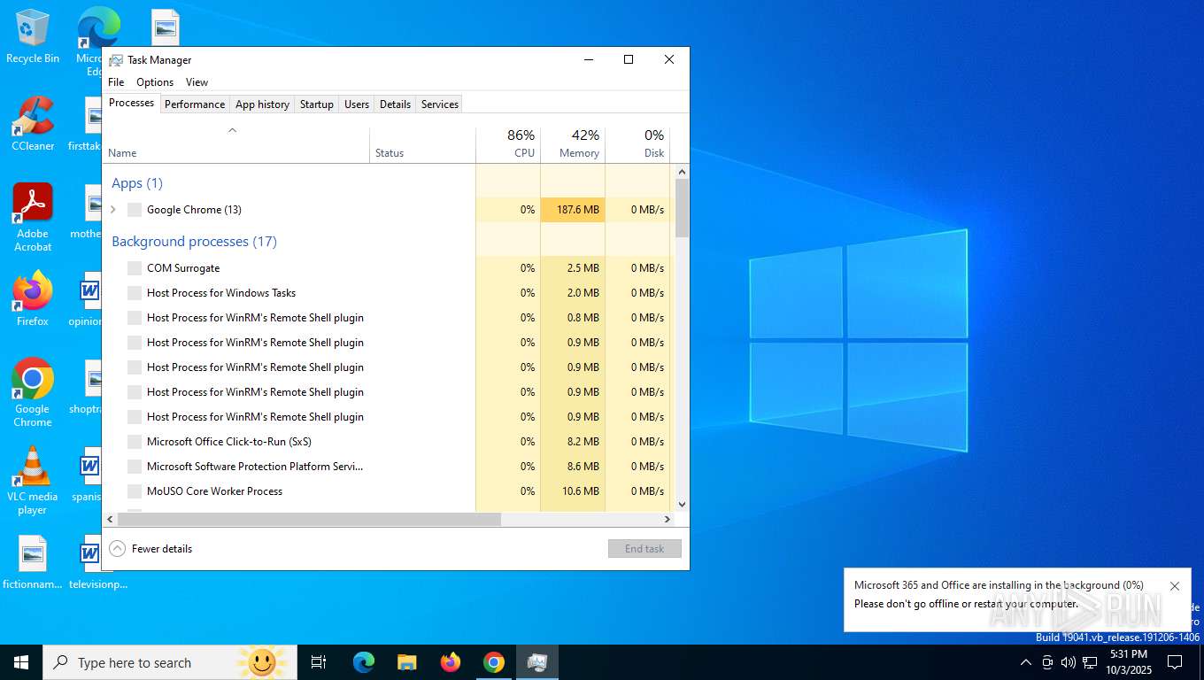Click the 10.6 MB memory value
Screen dimensions: 1204x680
point(580,491)
